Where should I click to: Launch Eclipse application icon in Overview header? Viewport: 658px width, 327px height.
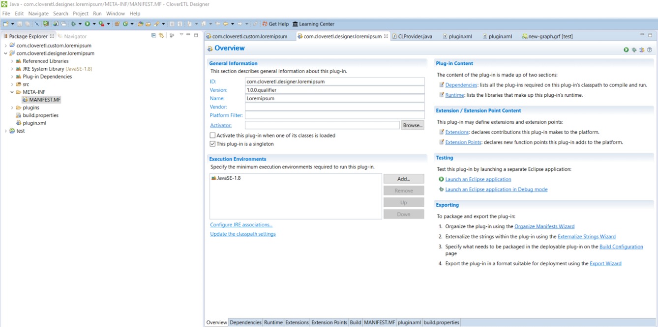click(x=626, y=50)
